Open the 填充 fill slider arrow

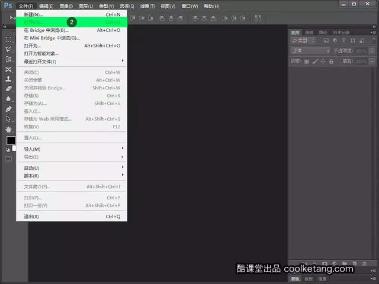tap(372, 62)
